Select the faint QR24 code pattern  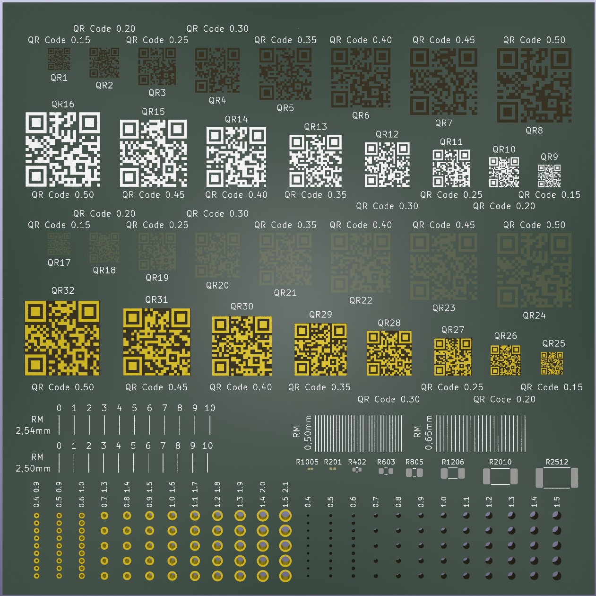click(x=534, y=271)
